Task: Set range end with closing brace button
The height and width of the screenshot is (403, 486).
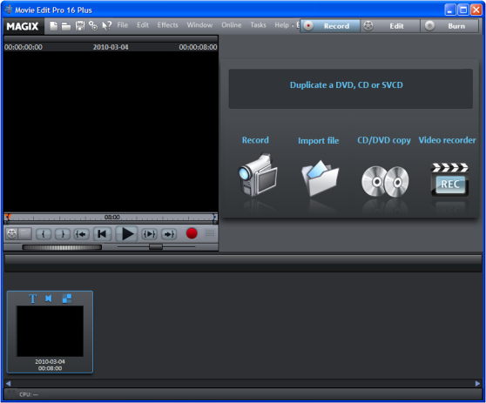Action: click(x=63, y=234)
